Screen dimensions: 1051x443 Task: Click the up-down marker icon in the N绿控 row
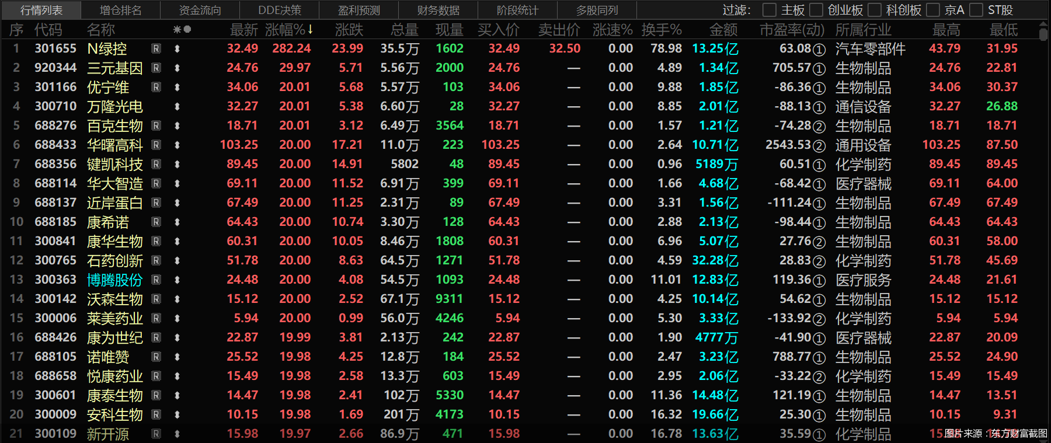(177, 49)
